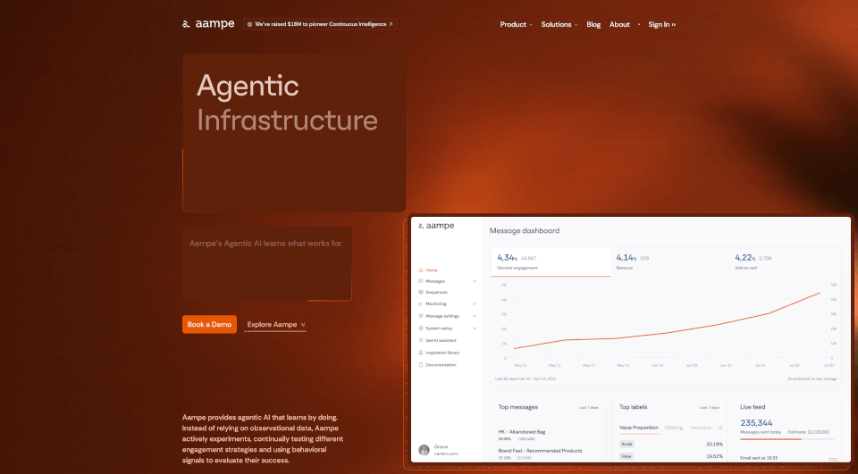The image size is (858, 474).
Task: Click the Smoothened 14 day average note
Action: [x=812, y=378]
